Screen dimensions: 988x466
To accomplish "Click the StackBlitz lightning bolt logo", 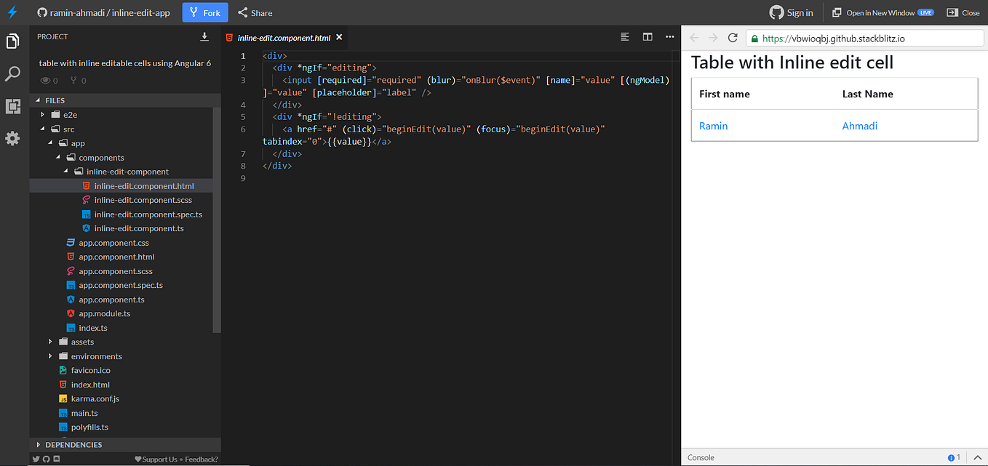I will [12, 12].
